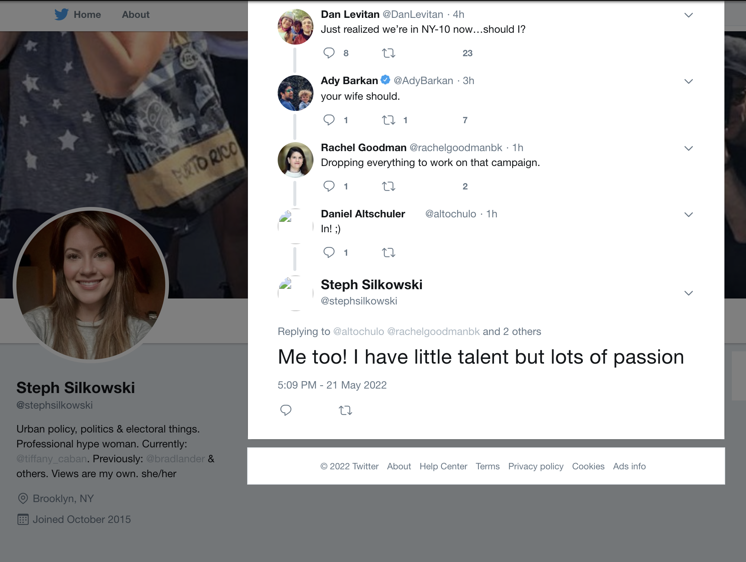Retweet Steph Silkowski's main tweet

[x=345, y=411]
